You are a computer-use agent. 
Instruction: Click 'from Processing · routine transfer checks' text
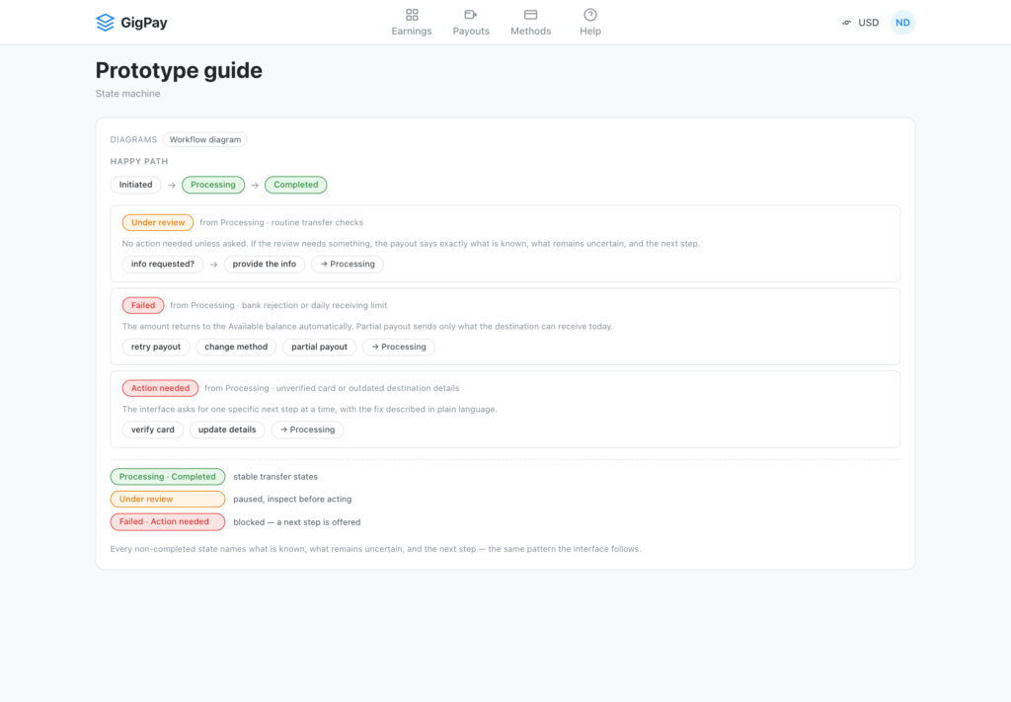(281, 222)
